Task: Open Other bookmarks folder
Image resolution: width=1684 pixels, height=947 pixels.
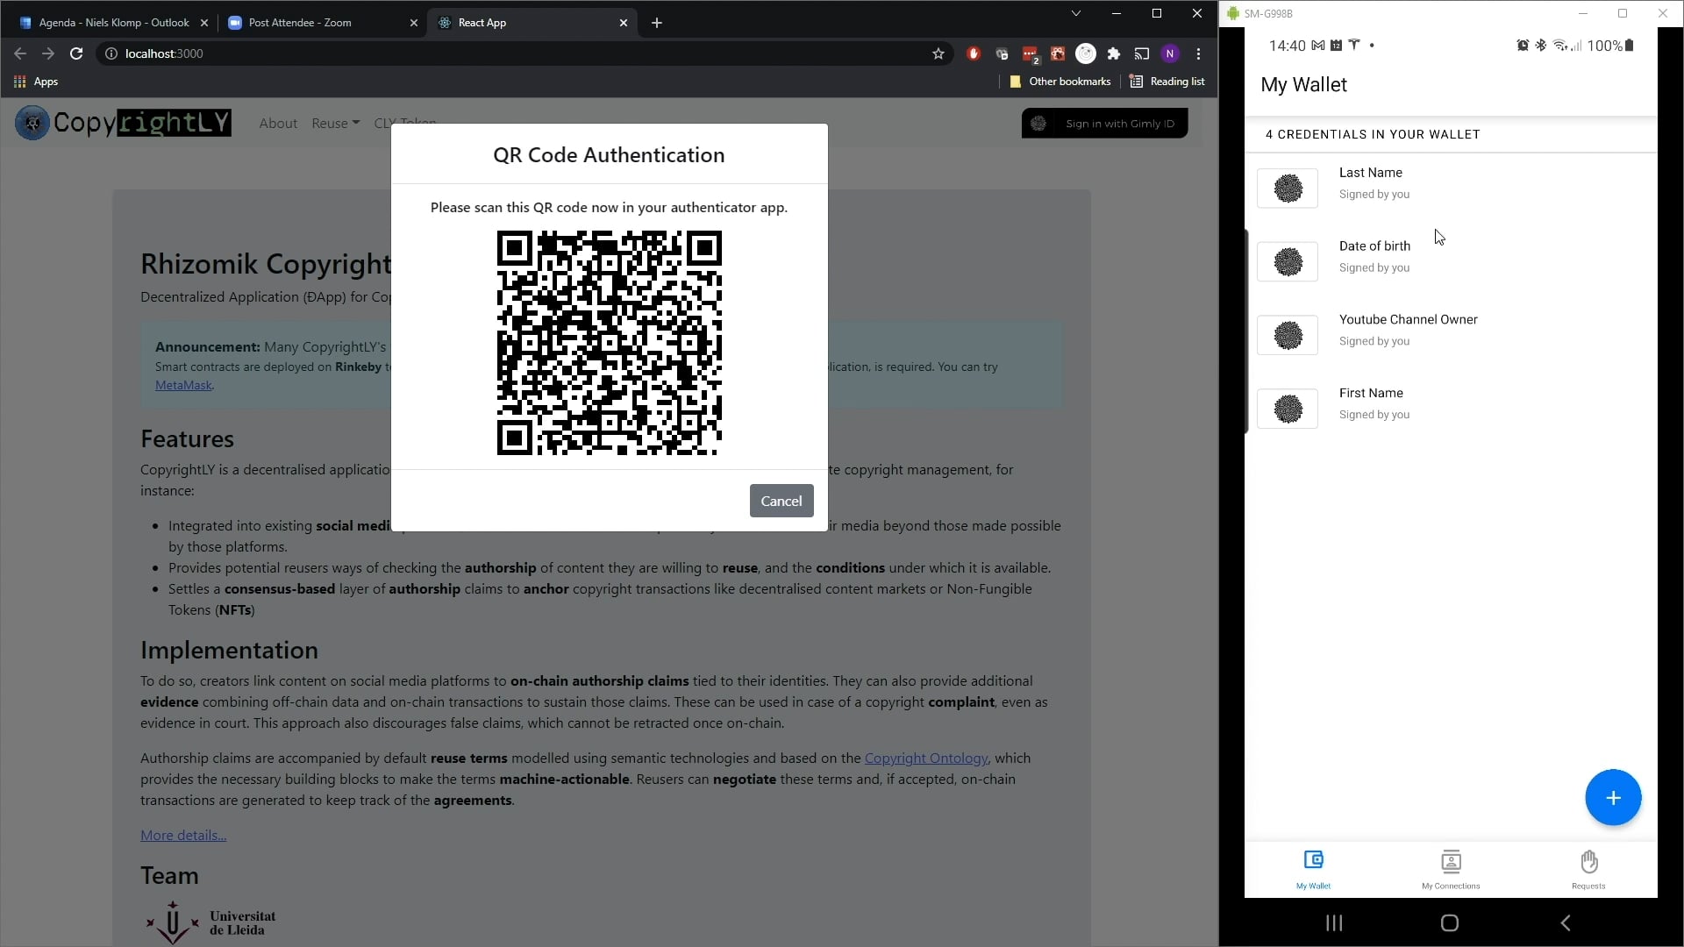Action: click(x=1060, y=82)
